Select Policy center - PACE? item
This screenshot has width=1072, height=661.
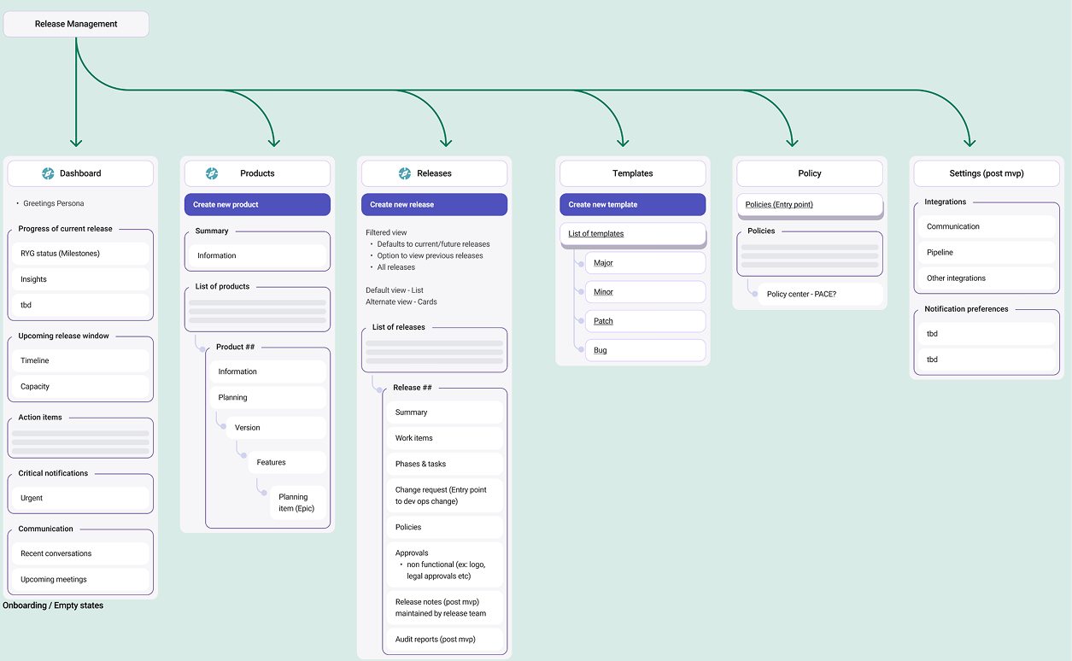820,294
